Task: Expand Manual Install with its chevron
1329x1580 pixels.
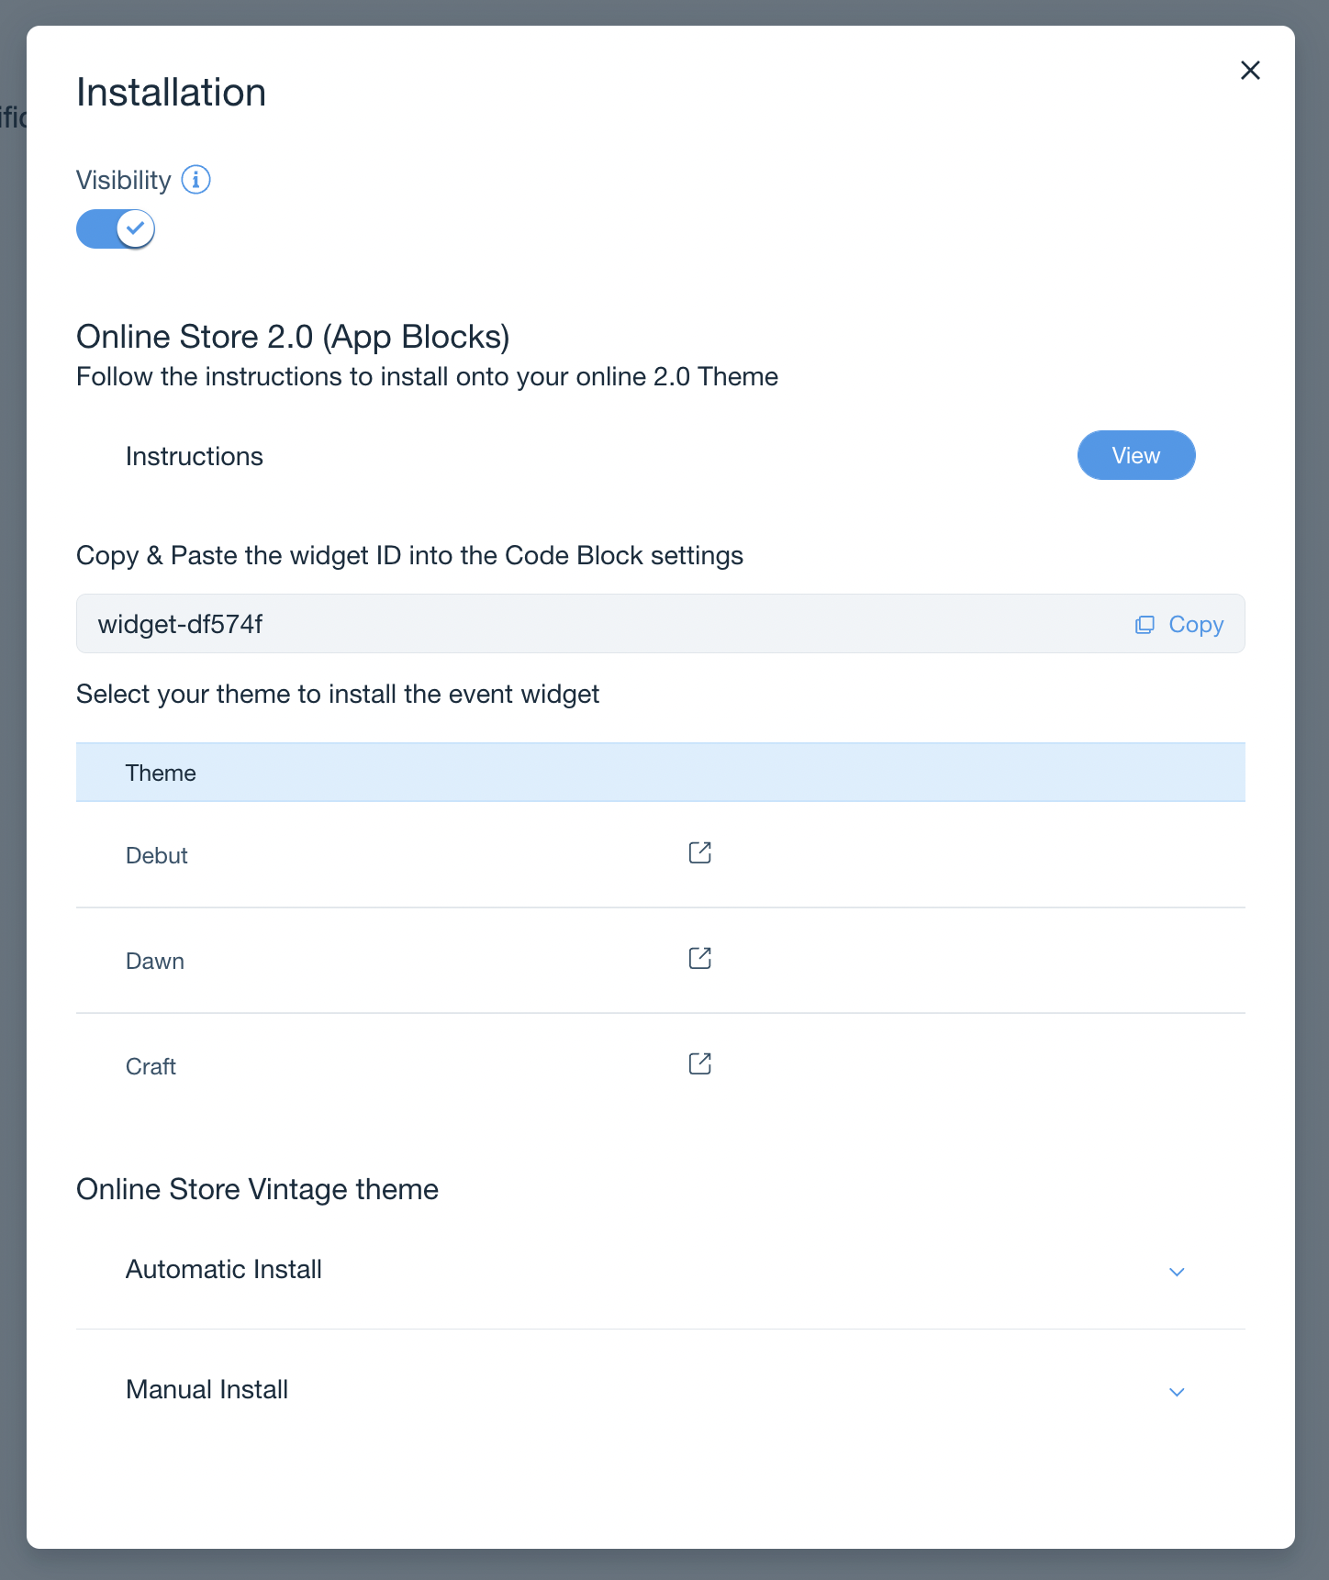Action: point(1177,1392)
